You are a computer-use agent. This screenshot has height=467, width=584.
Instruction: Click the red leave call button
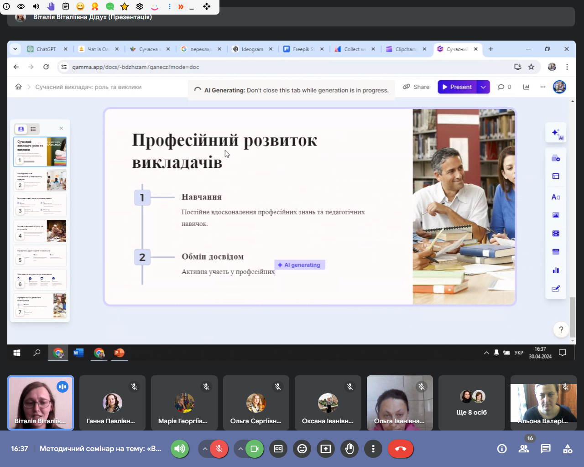[401, 449]
